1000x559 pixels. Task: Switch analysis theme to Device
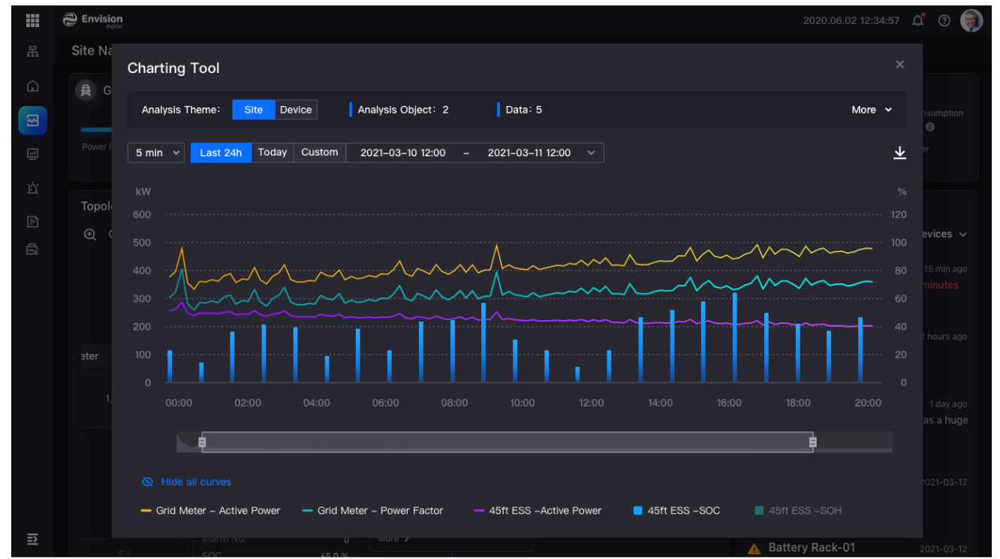(x=296, y=110)
